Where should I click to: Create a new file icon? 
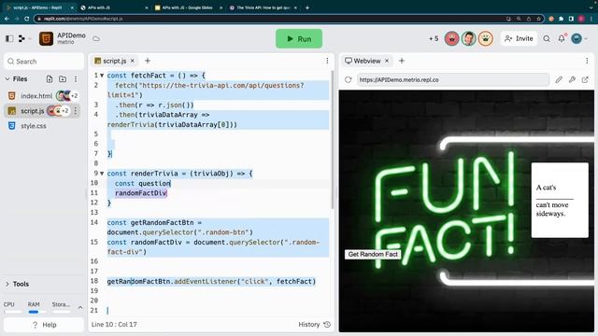[x=50, y=78]
